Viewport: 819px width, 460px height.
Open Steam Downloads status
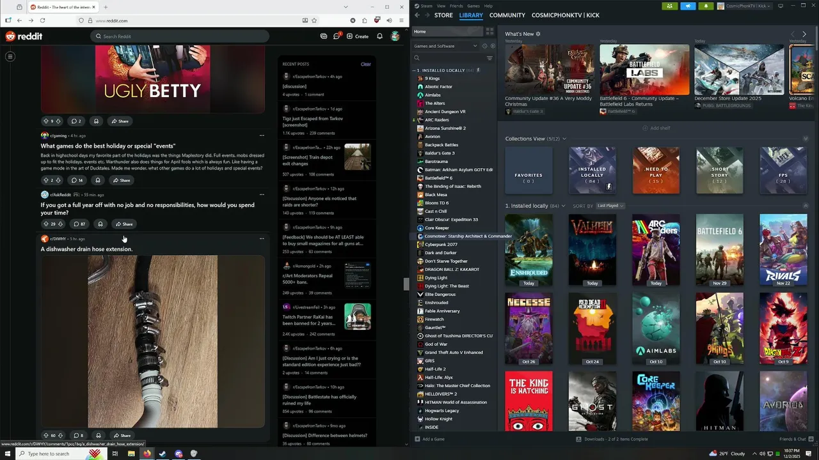pyautogui.click(x=612, y=439)
